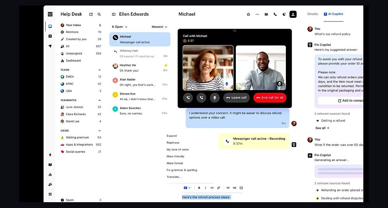Click the call window drag handle dots
Image resolution: width=388 pixels, height=208 pixels.
(234, 30)
